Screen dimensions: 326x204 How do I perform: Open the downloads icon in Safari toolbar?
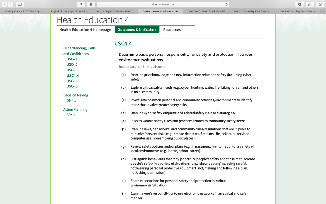[x=300, y=4]
